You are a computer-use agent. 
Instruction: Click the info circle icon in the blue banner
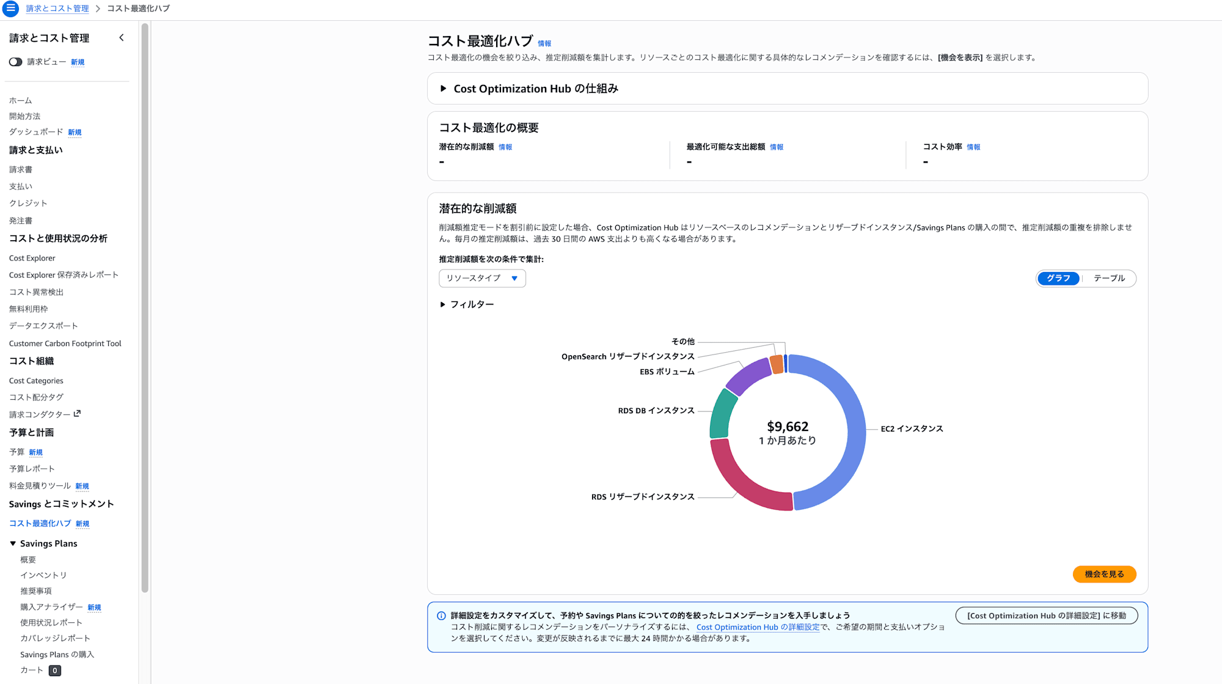pyautogui.click(x=441, y=616)
